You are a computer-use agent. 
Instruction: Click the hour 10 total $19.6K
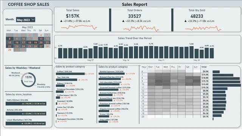pyautogui.click(x=205, y=84)
